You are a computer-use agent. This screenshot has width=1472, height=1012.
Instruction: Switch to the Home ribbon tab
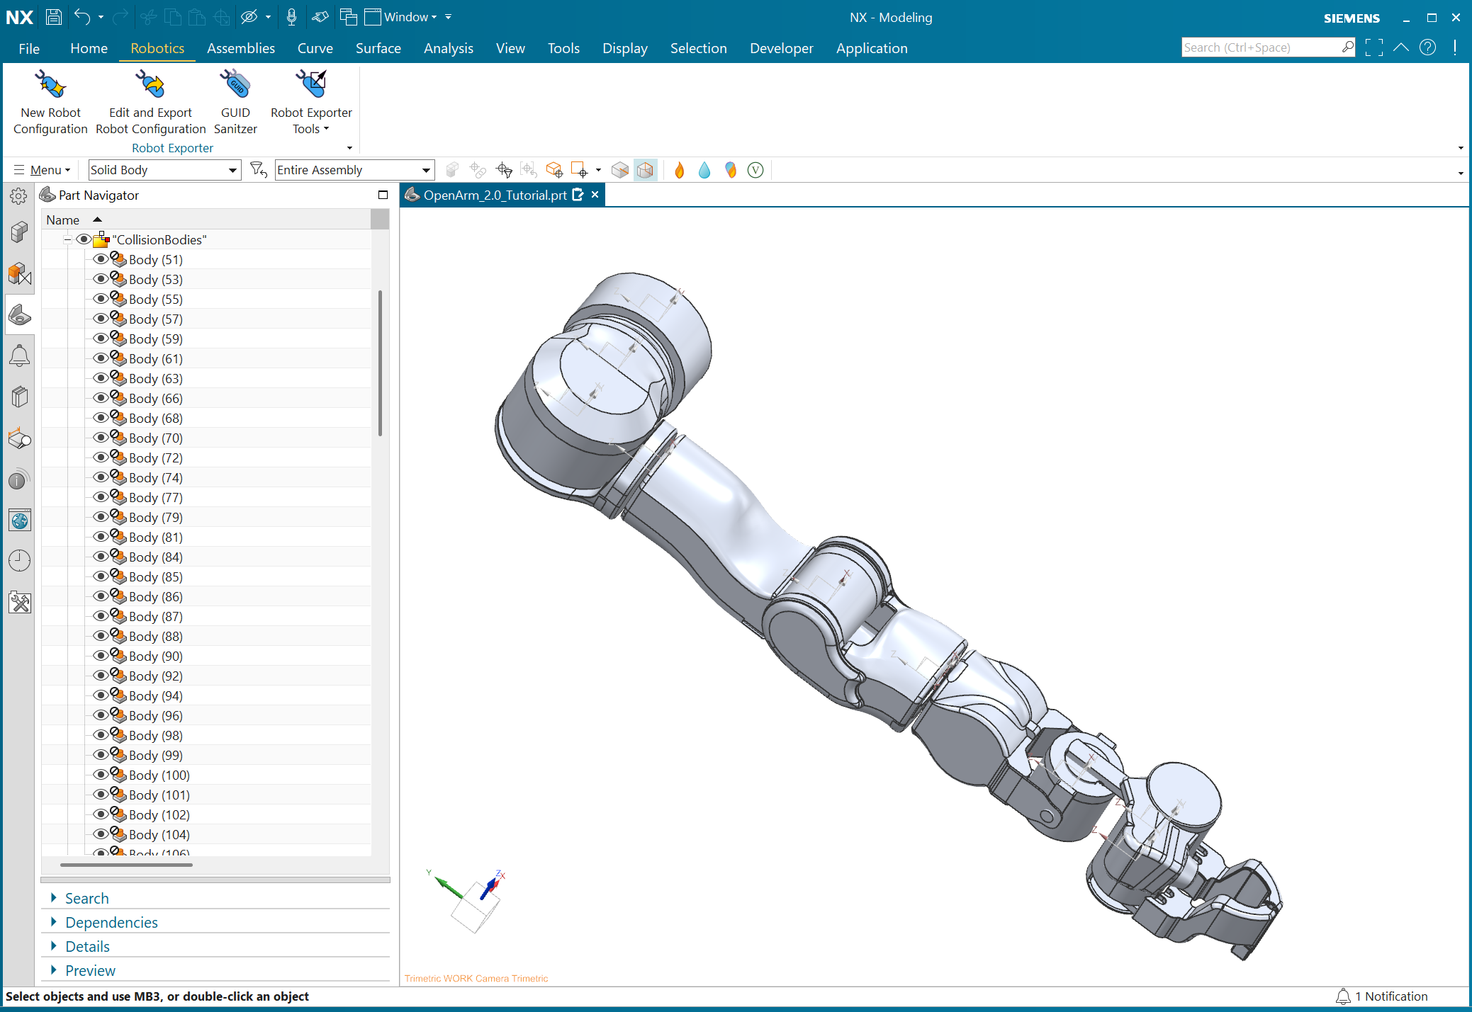(89, 48)
